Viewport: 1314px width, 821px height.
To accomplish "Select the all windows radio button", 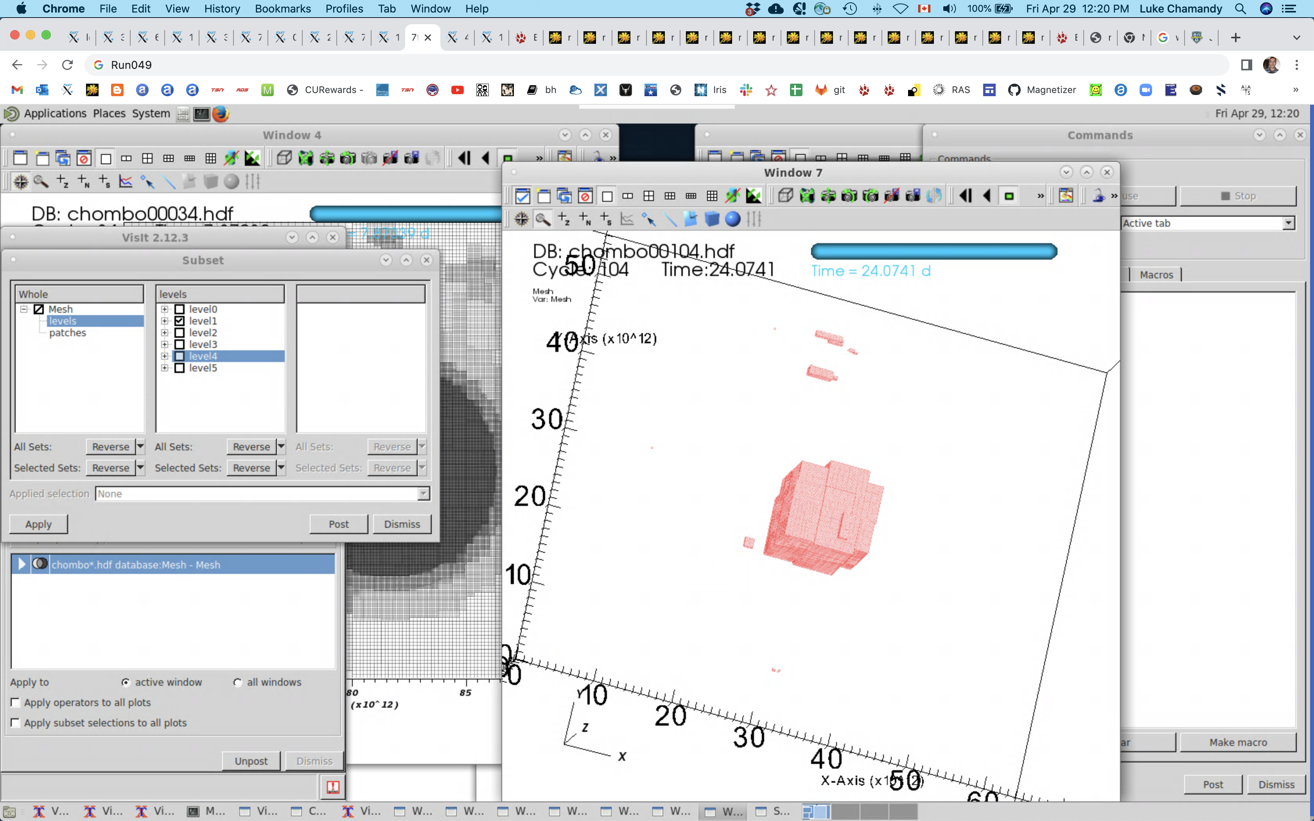I will pyautogui.click(x=237, y=683).
